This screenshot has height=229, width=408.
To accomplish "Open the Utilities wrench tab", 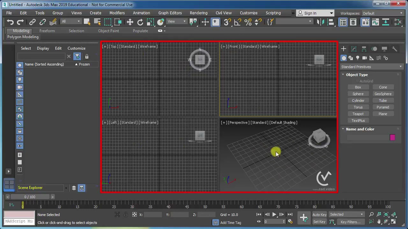I will point(395,49).
